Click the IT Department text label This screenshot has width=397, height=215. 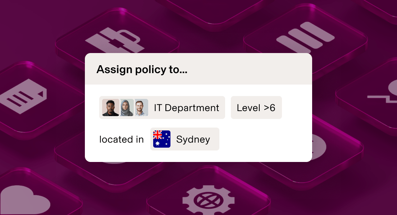pyautogui.click(x=186, y=107)
